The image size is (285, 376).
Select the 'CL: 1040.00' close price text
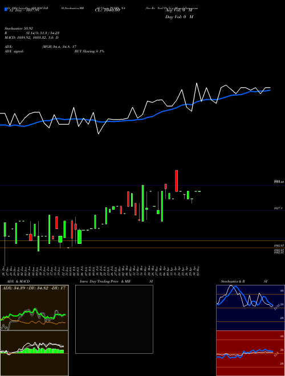(108, 10)
